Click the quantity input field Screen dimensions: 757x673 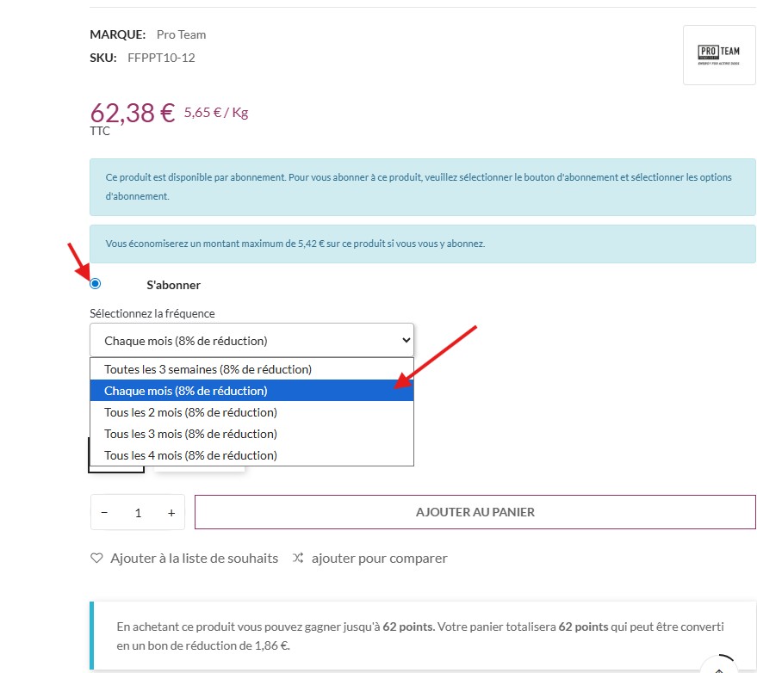tap(138, 513)
